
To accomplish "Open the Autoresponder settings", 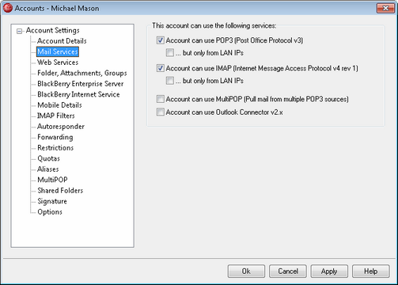I will (61, 127).
